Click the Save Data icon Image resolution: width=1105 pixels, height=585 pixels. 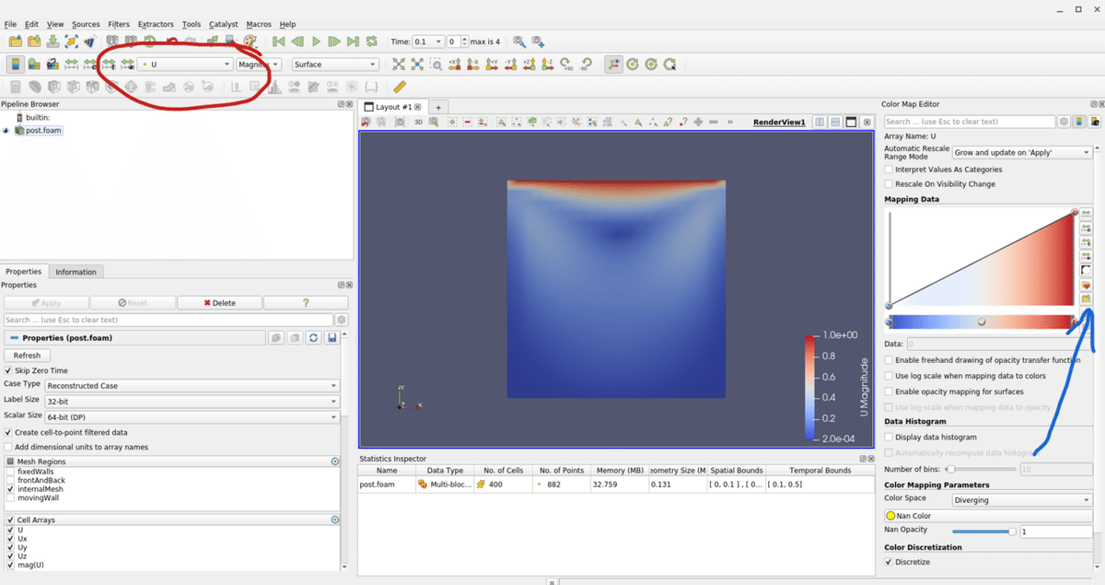pyautogui.click(x=52, y=41)
